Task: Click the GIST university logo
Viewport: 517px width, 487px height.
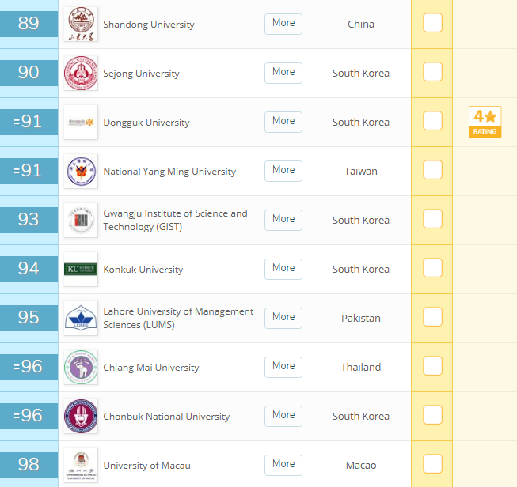Action: 81,220
